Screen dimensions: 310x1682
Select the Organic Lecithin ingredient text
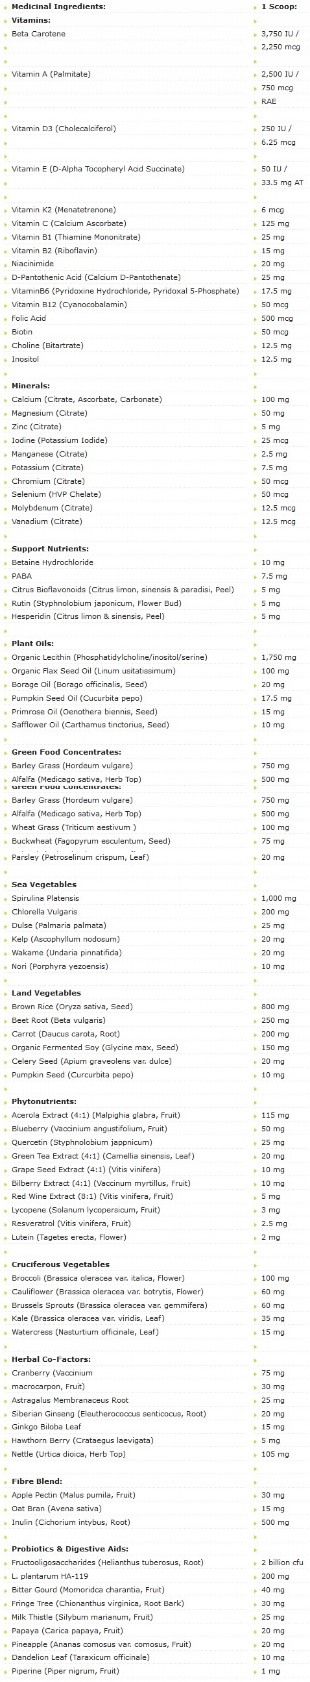(x=110, y=657)
